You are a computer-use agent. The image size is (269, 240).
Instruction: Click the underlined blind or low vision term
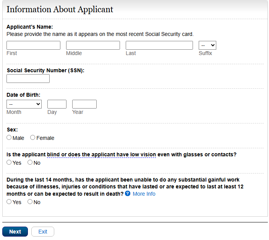coord(101,155)
